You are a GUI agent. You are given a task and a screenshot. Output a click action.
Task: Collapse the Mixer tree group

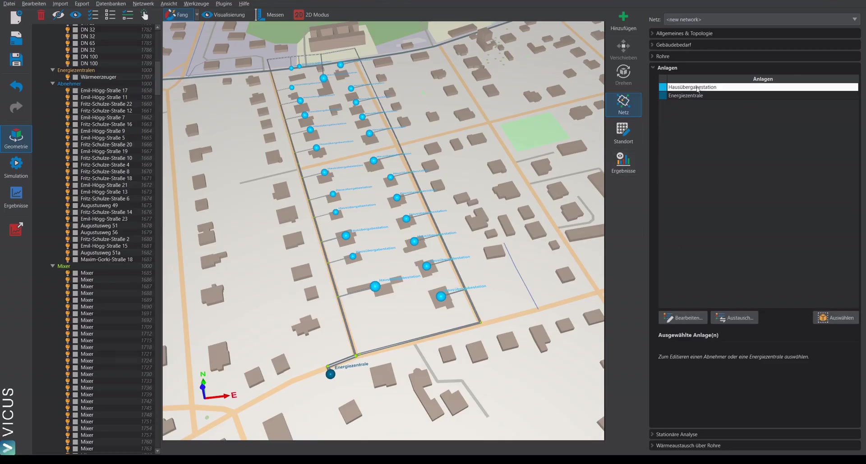(x=53, y=266)
